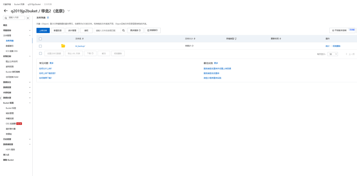Open 域名管理 in the sidebar

click(x=10, y=113)
